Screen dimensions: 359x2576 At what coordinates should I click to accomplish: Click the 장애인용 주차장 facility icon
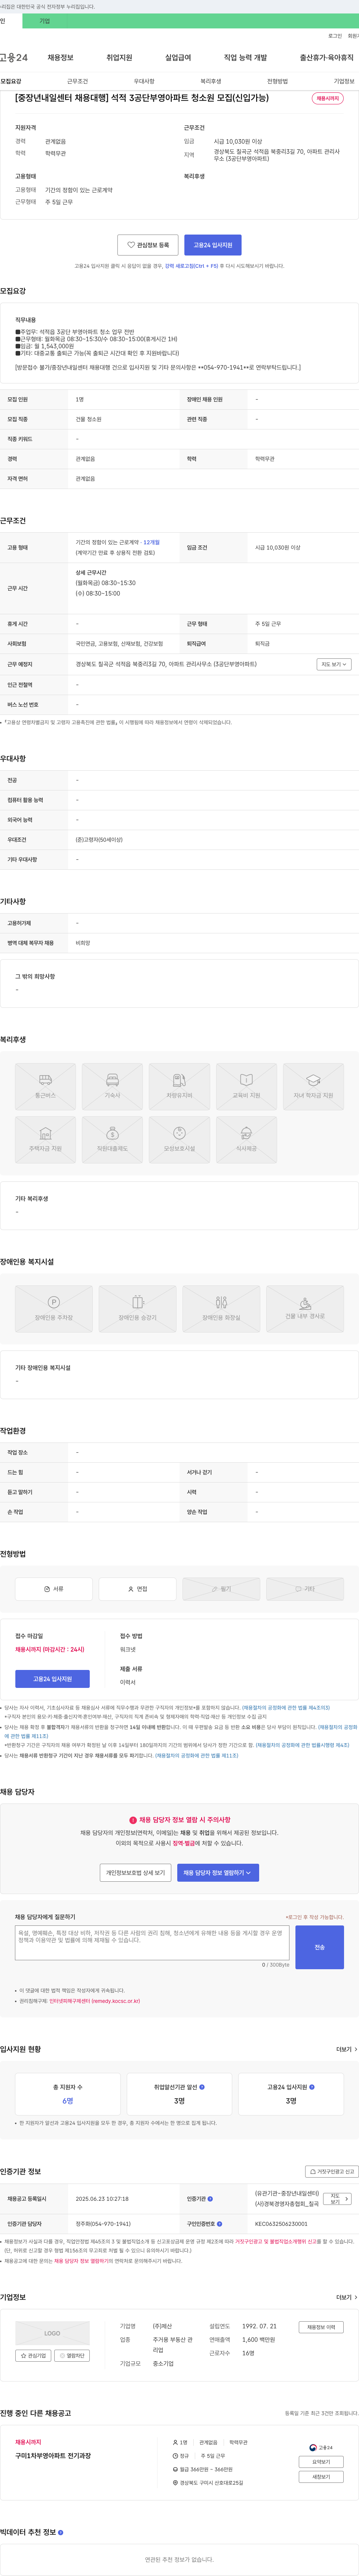54,1309
